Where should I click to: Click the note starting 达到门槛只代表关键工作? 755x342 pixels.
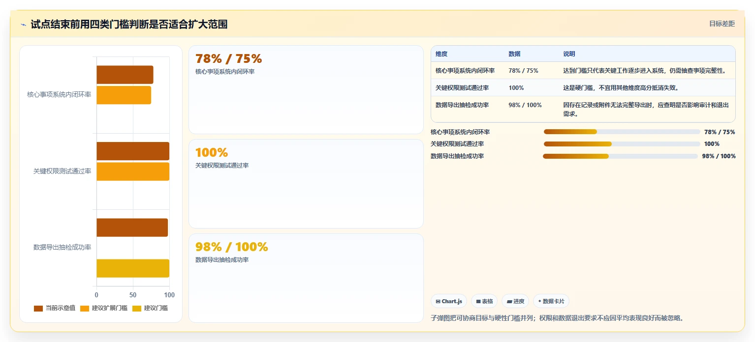coord(645,71)
